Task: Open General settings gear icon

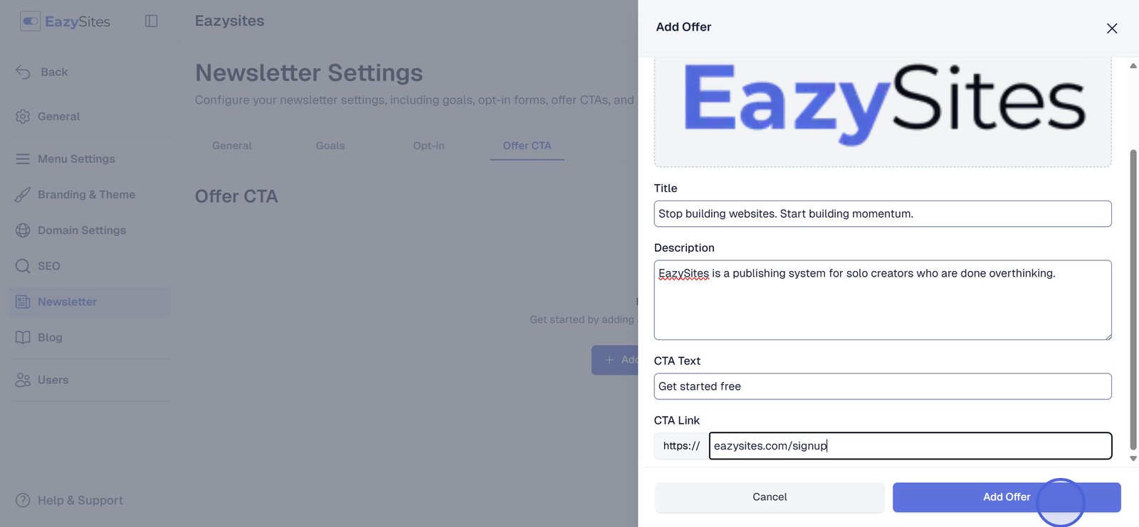Action: (x=23, y=117)
